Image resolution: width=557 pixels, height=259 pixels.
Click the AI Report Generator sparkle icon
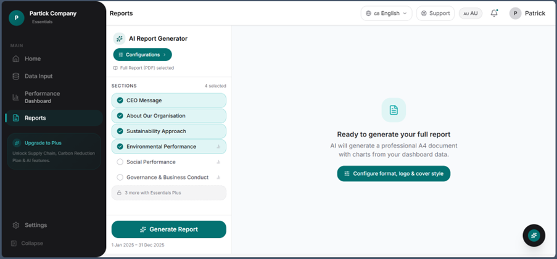(119, 39)
